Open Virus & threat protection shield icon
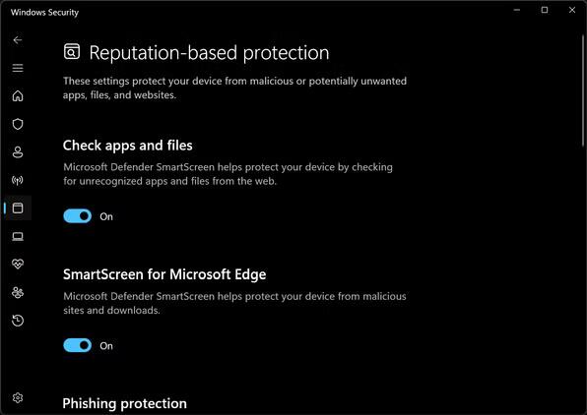Screen dimensions: 587x415 18,124
